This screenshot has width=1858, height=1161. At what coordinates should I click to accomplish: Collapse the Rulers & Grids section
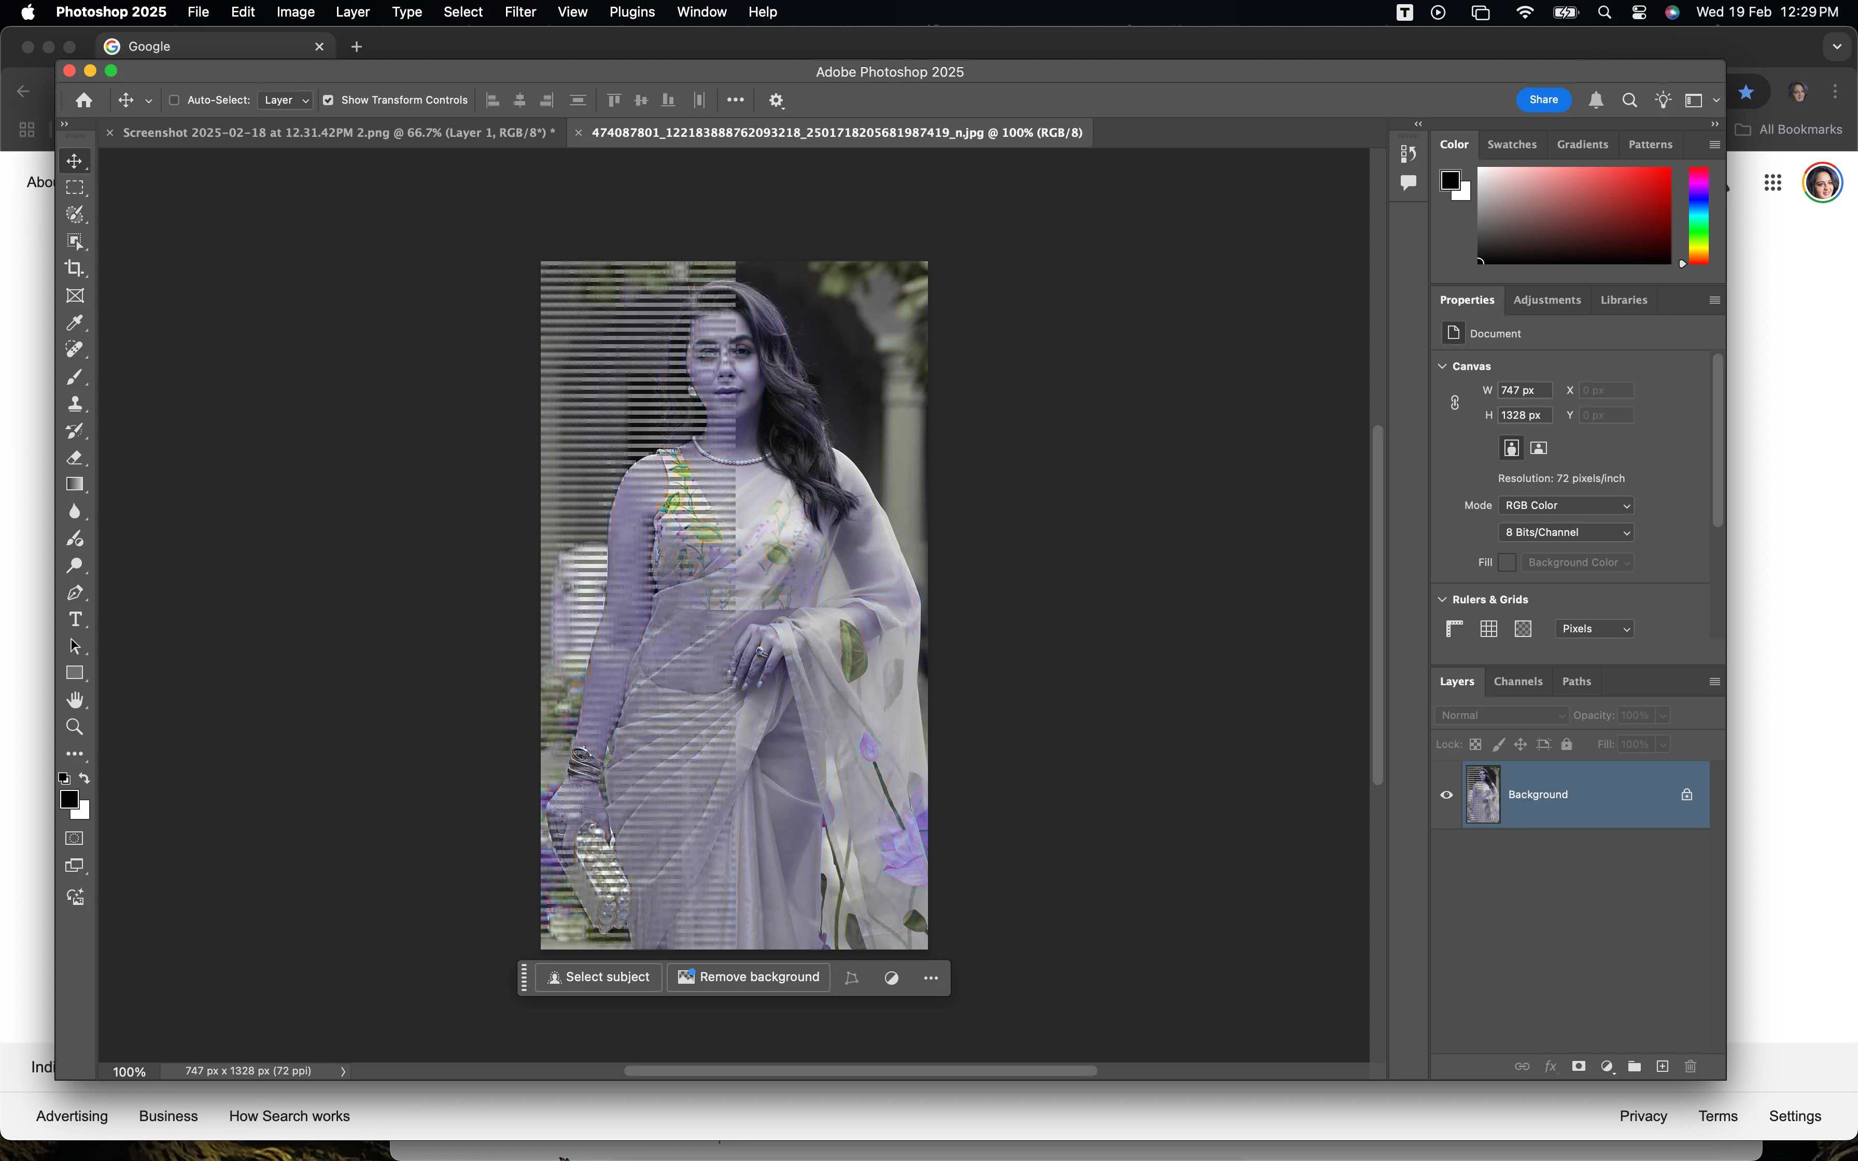tap(1443, 600)
